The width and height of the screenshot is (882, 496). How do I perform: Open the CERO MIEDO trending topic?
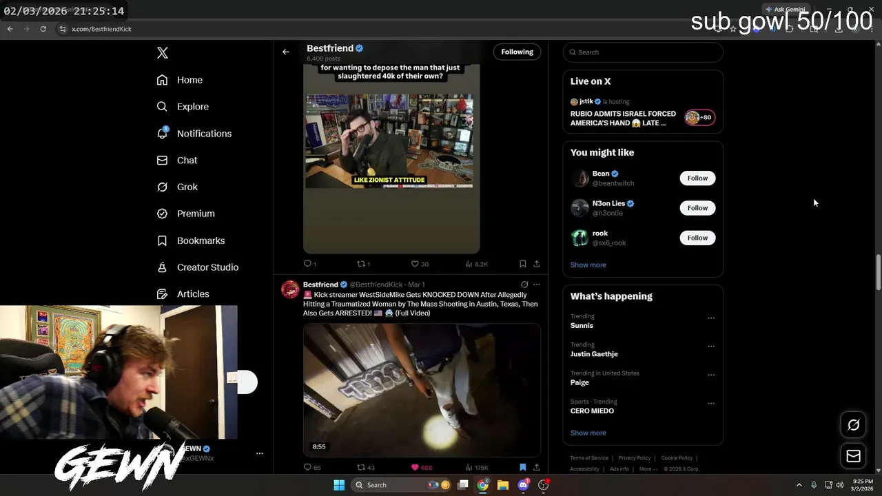pos(592,411)
